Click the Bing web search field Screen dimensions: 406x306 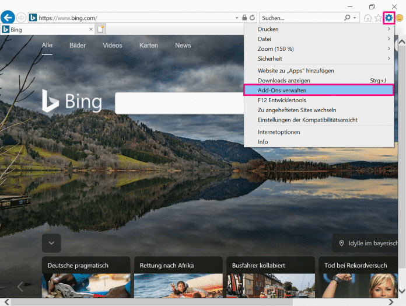[178, 103]
